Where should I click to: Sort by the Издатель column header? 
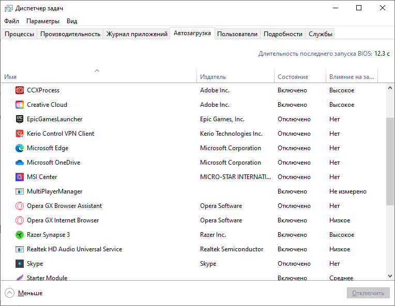235,75
